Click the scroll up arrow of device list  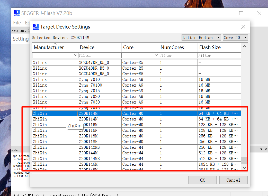click(x=244, y=46)
